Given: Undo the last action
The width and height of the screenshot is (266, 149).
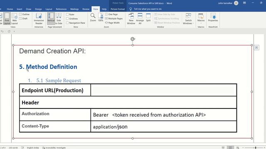Looking at the screenshot, I should [x=2, y=31].
